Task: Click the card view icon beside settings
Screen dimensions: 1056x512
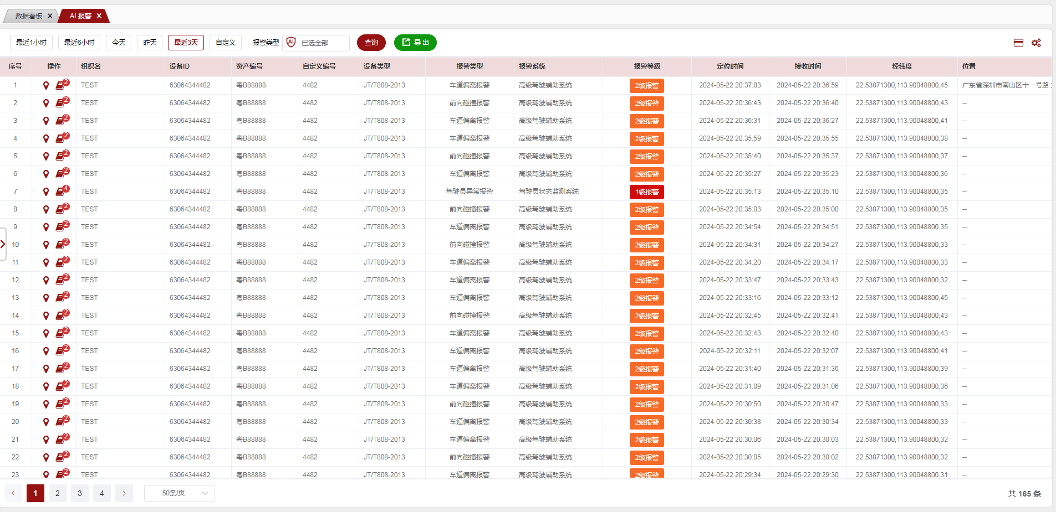Action: coord(1018,43)
